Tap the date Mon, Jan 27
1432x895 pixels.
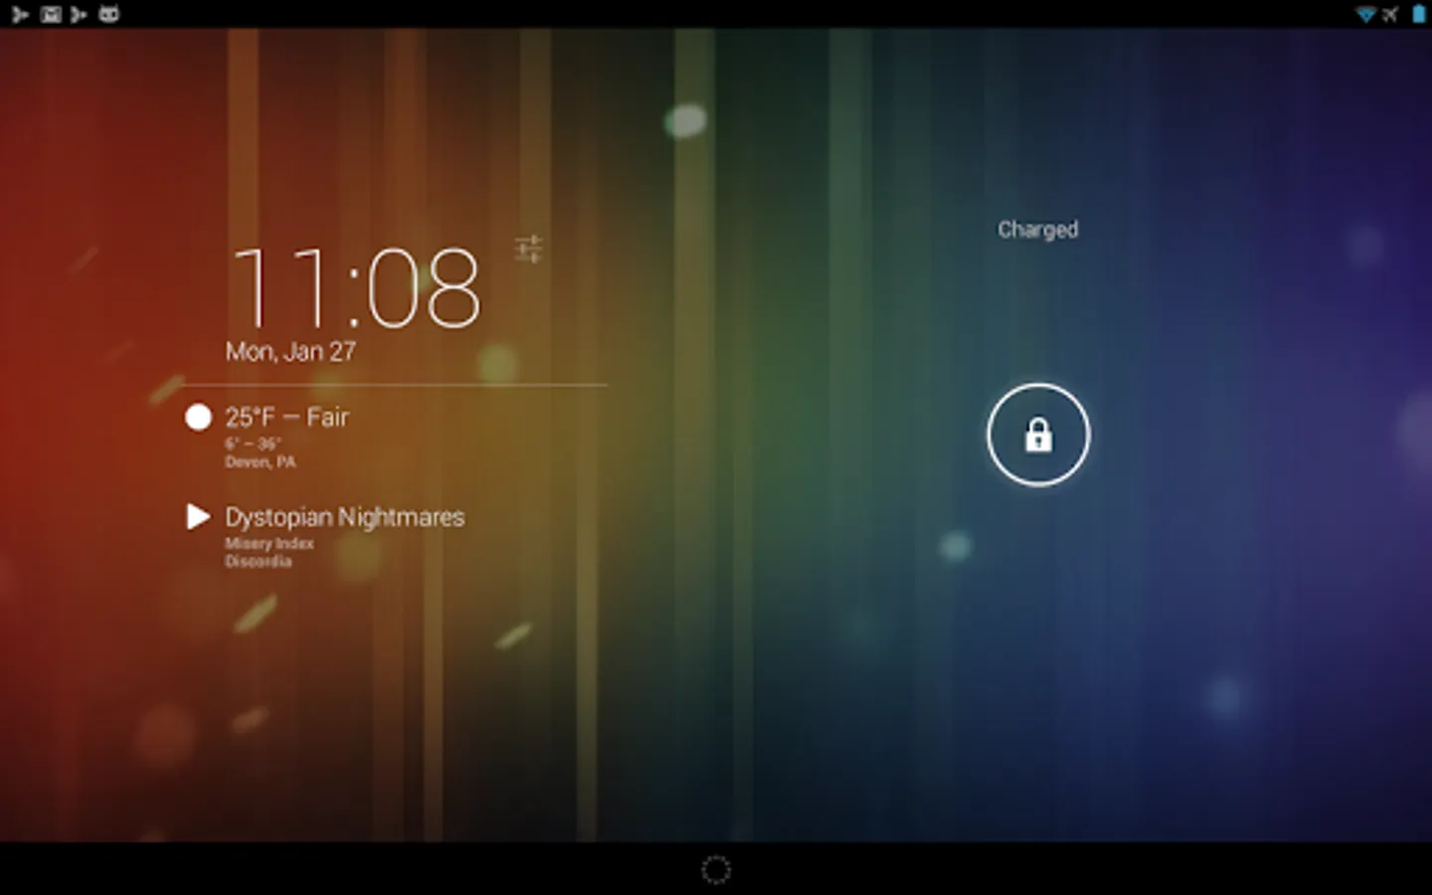pyautogui.click(x=290, y=351)
